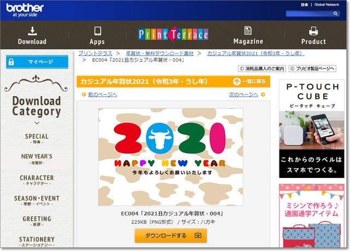This screenshot has height=251, width=350.
Task: Click 一覧に戻る back to list button
Action: pos(249,82)
